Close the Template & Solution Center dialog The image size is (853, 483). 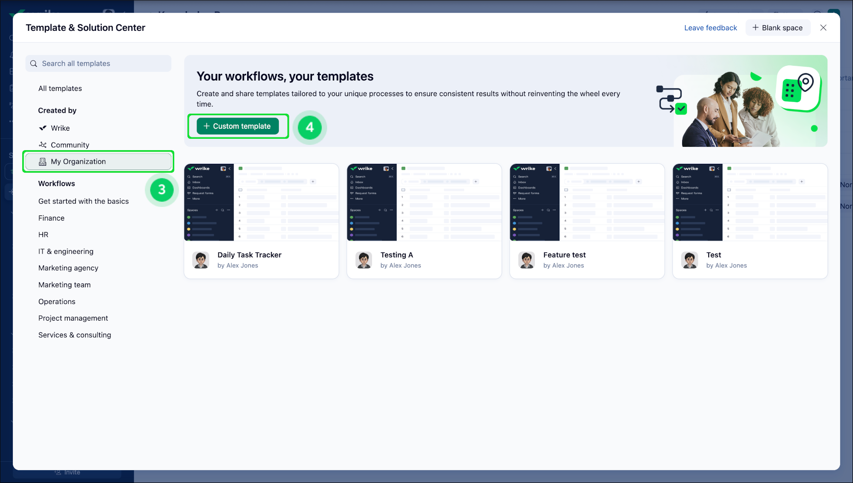click(824, 27)
